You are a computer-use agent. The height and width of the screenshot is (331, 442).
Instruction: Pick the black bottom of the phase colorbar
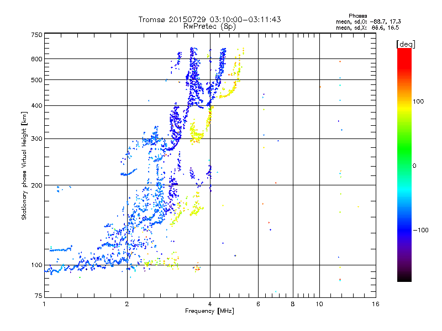coord(404,277)
